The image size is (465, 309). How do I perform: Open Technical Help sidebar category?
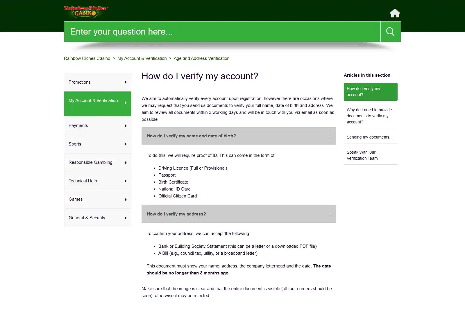tap(98, 181)
